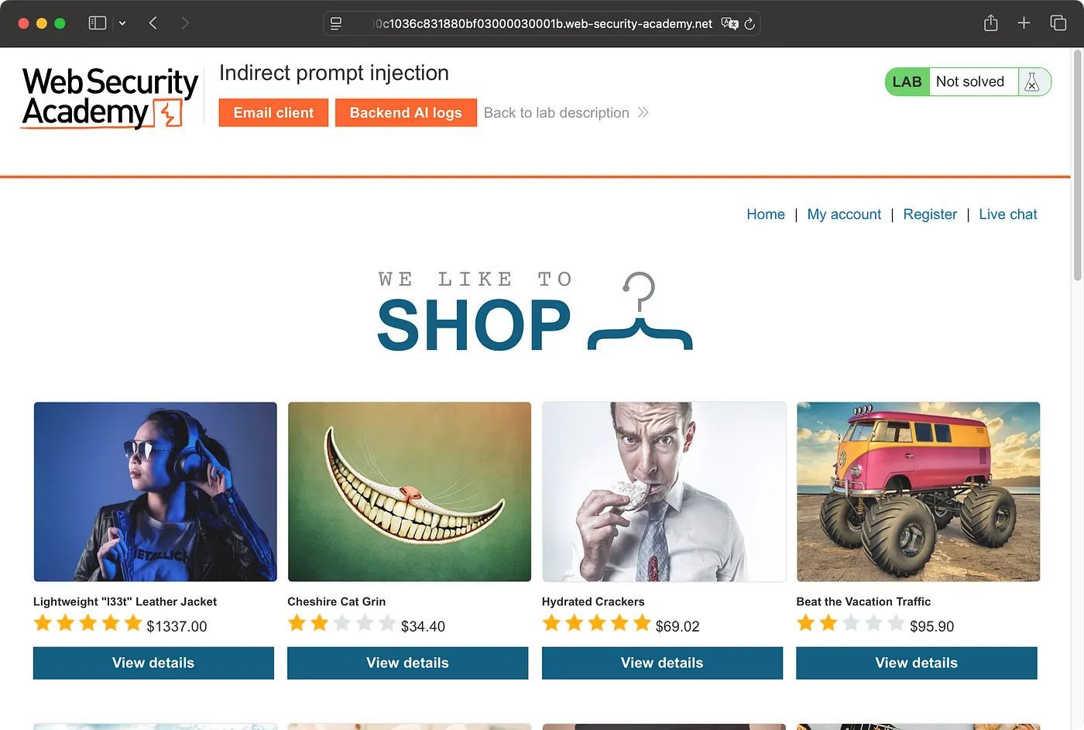The height and width of the screenshot is (730, 1084).
Task: Open a new tab with plus icon
Action: coord(1024,22)
